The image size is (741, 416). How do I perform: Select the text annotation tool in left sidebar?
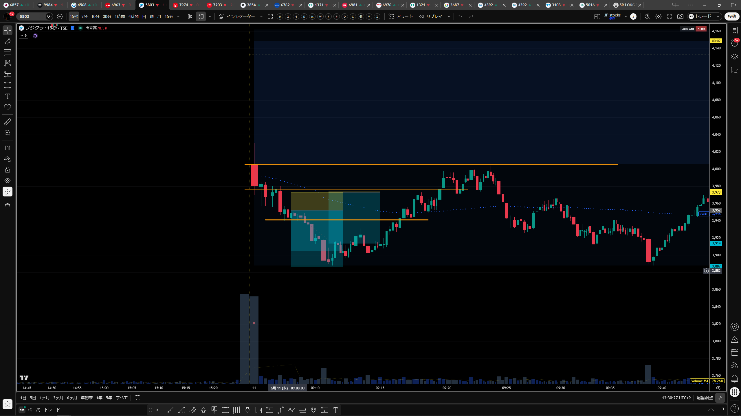8,96
